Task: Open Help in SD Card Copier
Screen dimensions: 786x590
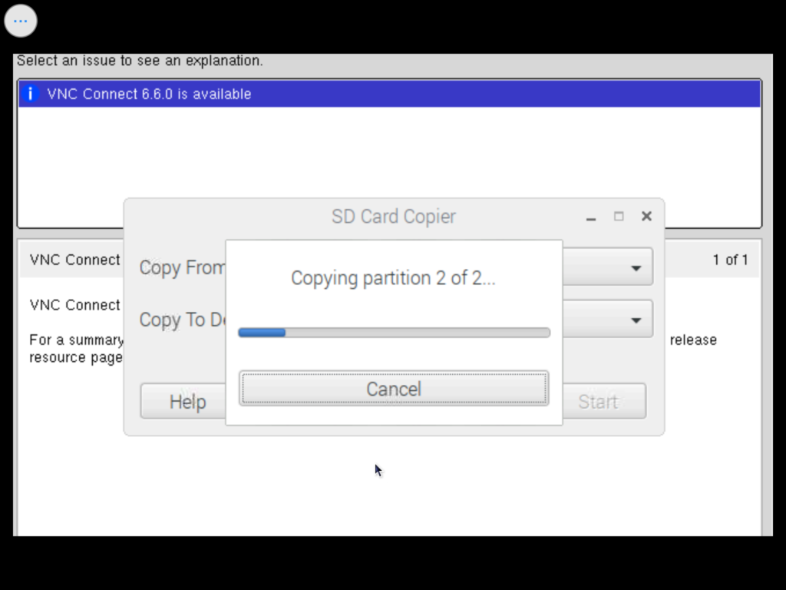Action: (187, 402)
